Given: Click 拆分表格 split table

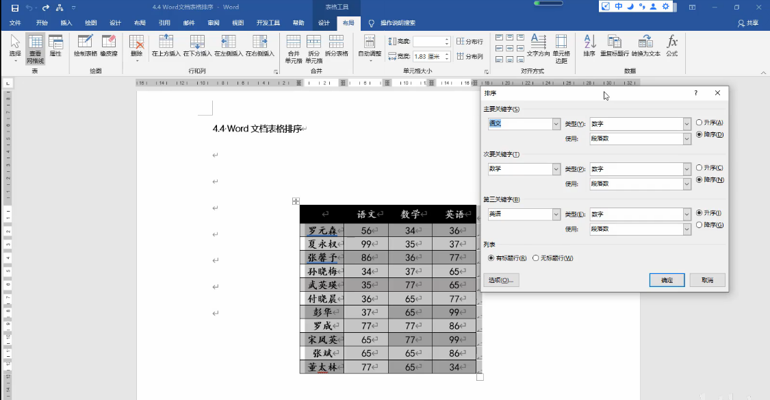Looking at the screenshot, I should coord(336,46).
